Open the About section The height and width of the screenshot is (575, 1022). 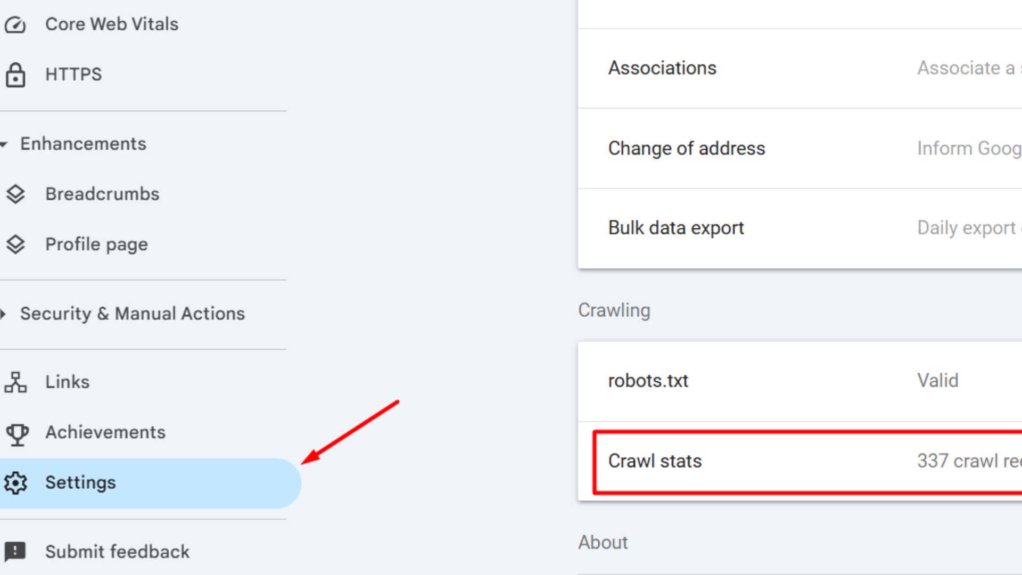point(603,542)
